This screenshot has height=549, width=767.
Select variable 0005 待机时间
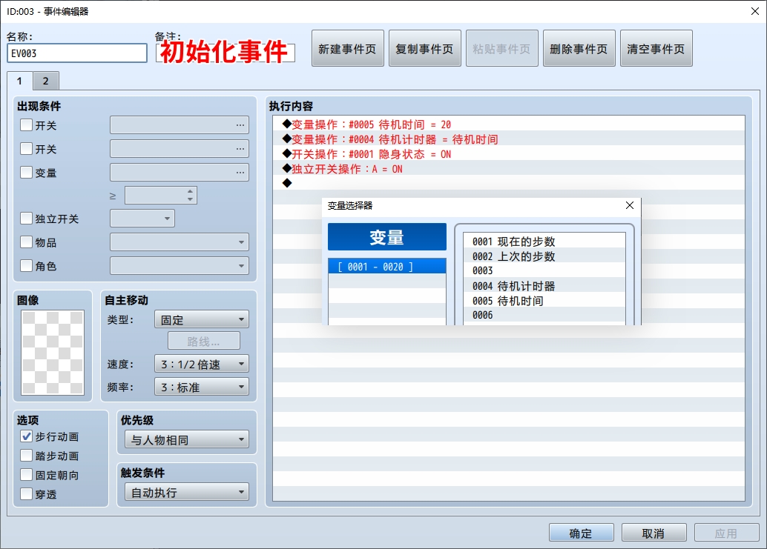(x=544, y=300)
